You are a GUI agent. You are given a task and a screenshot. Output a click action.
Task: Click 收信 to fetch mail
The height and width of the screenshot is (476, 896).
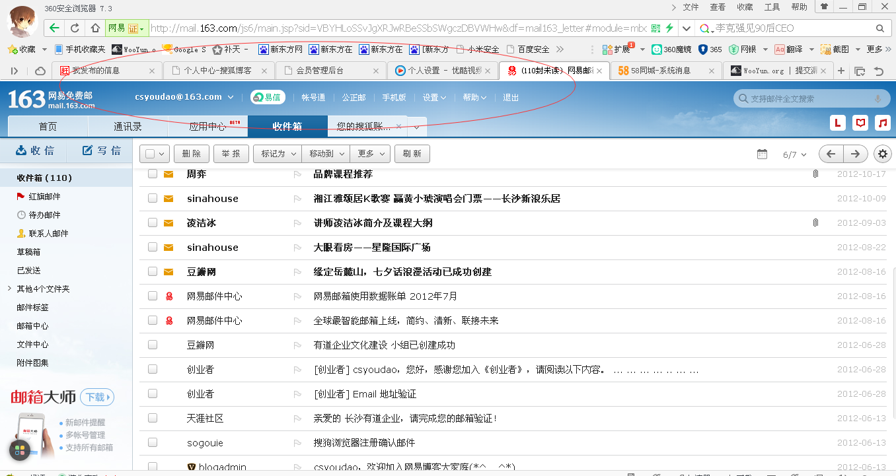35,151
